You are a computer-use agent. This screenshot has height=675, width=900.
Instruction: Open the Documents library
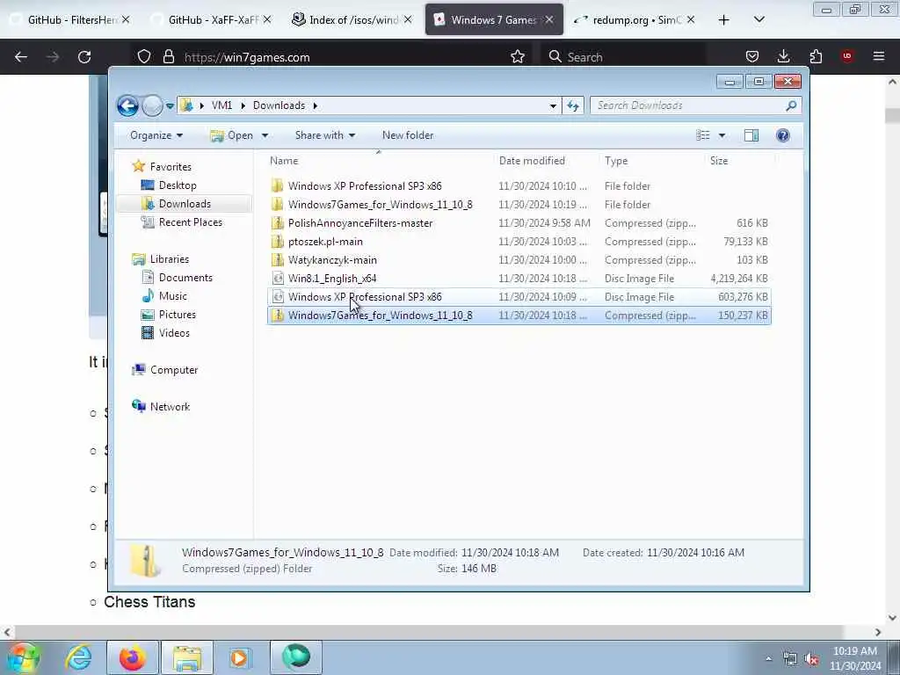point(185,278)
